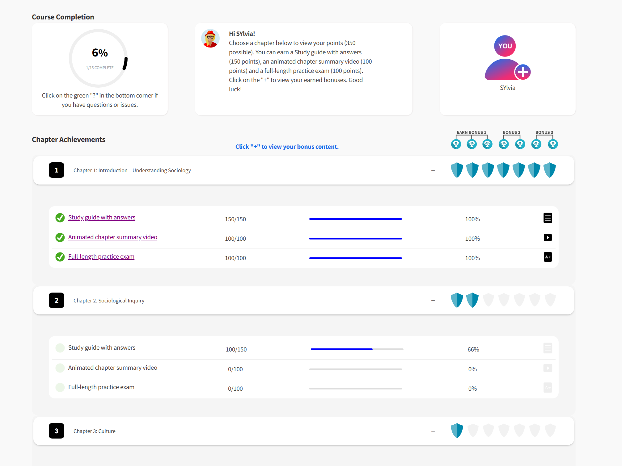Collapse Chapter 1 with its minus sign
The image size is (622, 466).
(x=433, y=170)
